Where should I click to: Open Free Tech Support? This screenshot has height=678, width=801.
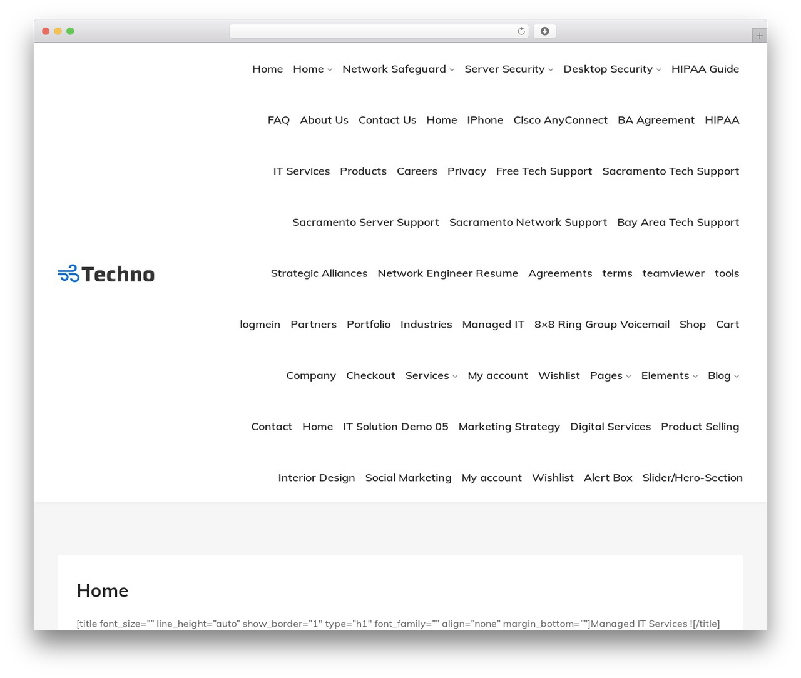tap(544, 171)
